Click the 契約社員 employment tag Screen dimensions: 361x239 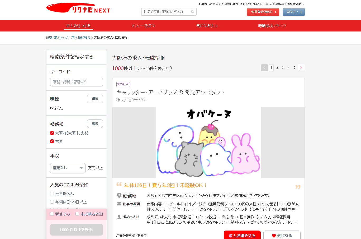123,84
